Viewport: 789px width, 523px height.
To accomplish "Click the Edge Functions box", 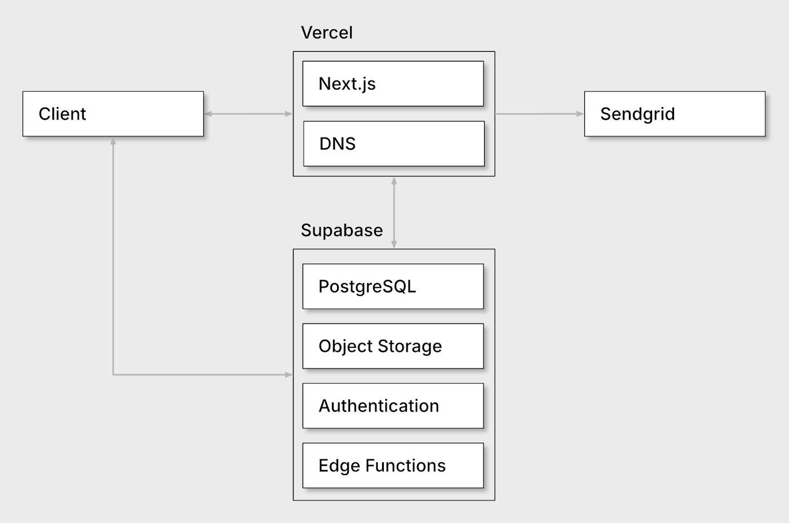I will (x=393, y=466).
